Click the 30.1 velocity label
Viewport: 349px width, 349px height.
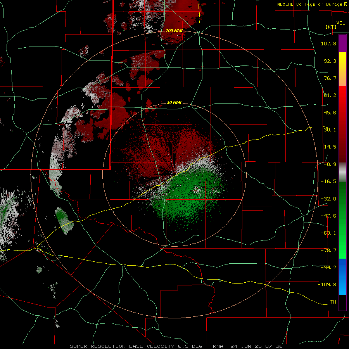coord(330,130)
